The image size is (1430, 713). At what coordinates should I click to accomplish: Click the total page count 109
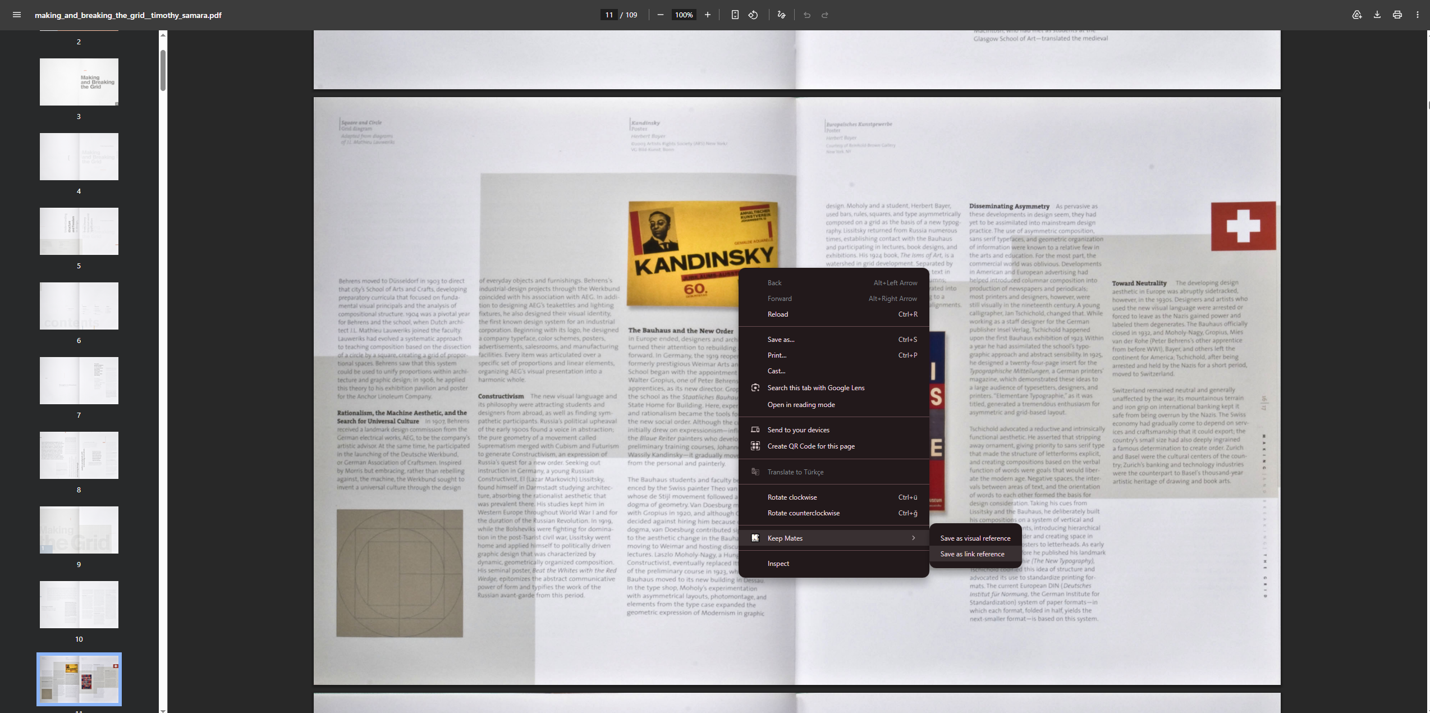(631, 15)
